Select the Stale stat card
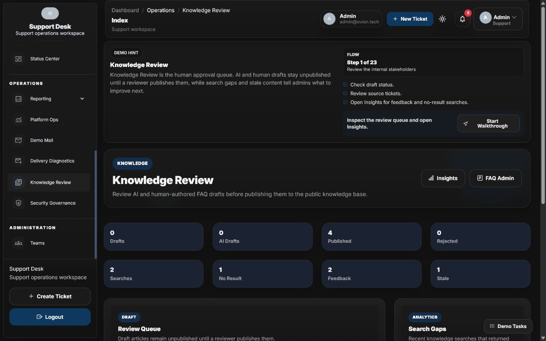 click(480, 274)
